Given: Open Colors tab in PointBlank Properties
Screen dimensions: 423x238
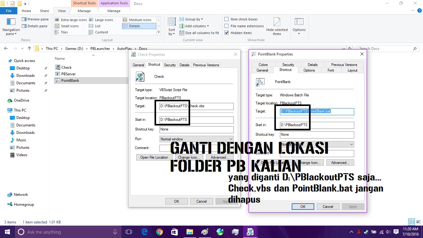Looking at the screenshot, I should pos(263,65).
